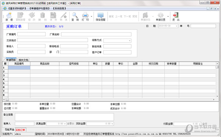
Task: Focus the 联络人 input field
Action: coord(31,46)
